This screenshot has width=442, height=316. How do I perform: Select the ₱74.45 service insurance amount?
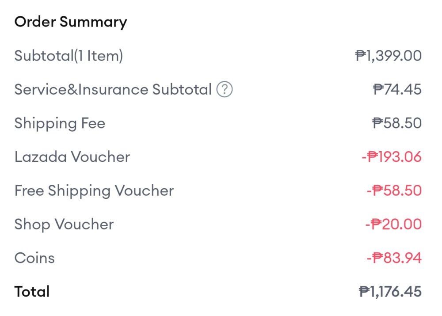(397, 90)
